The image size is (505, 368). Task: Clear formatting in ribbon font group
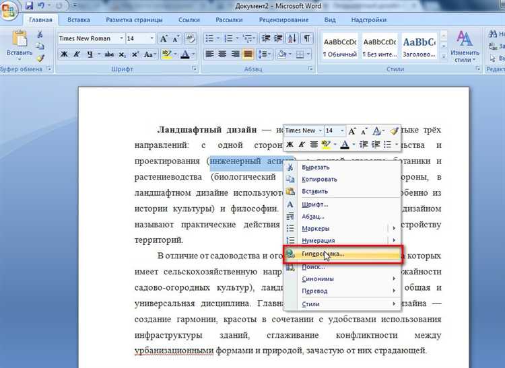click(191, 38)
